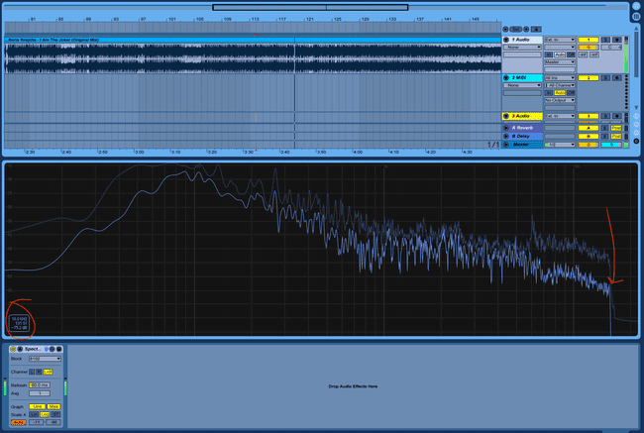Select Lin for Scale X
The height and width of the screenshot is (433, 644).
(x=34, y=414)
